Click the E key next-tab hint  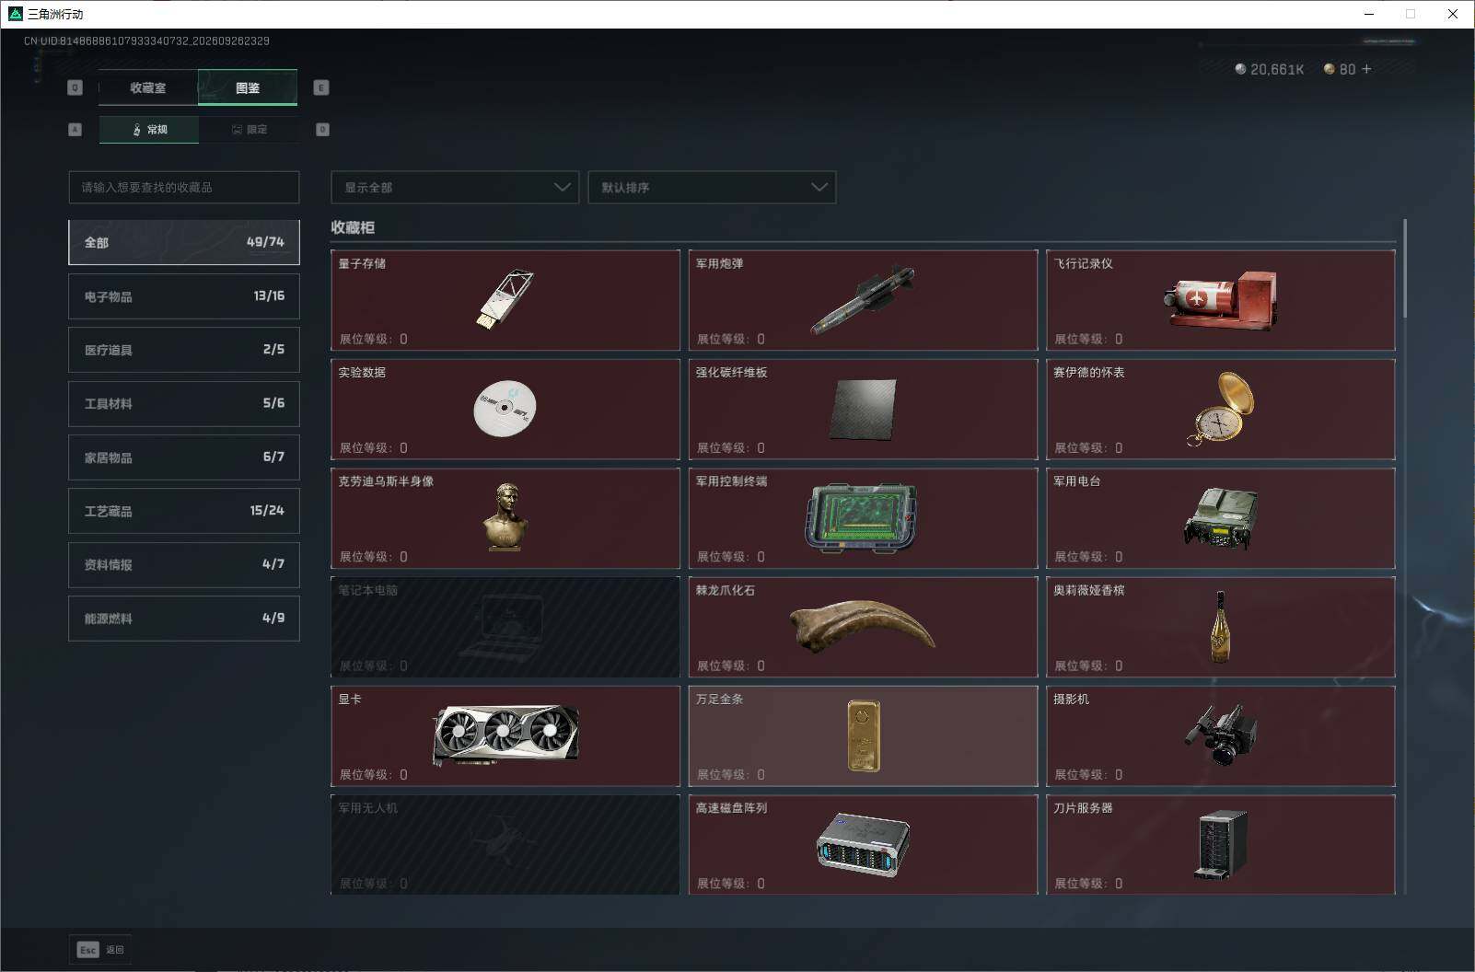point(321,87)
